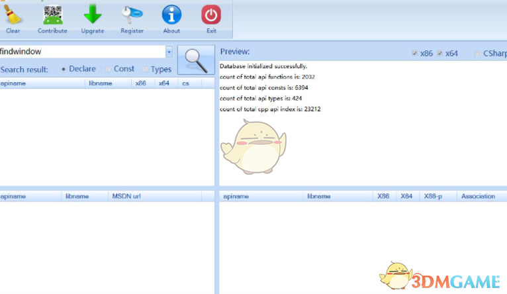Click 'count of total api consts is: 6394'
This screenshot has width=507, height=294.
click(264, 87)
